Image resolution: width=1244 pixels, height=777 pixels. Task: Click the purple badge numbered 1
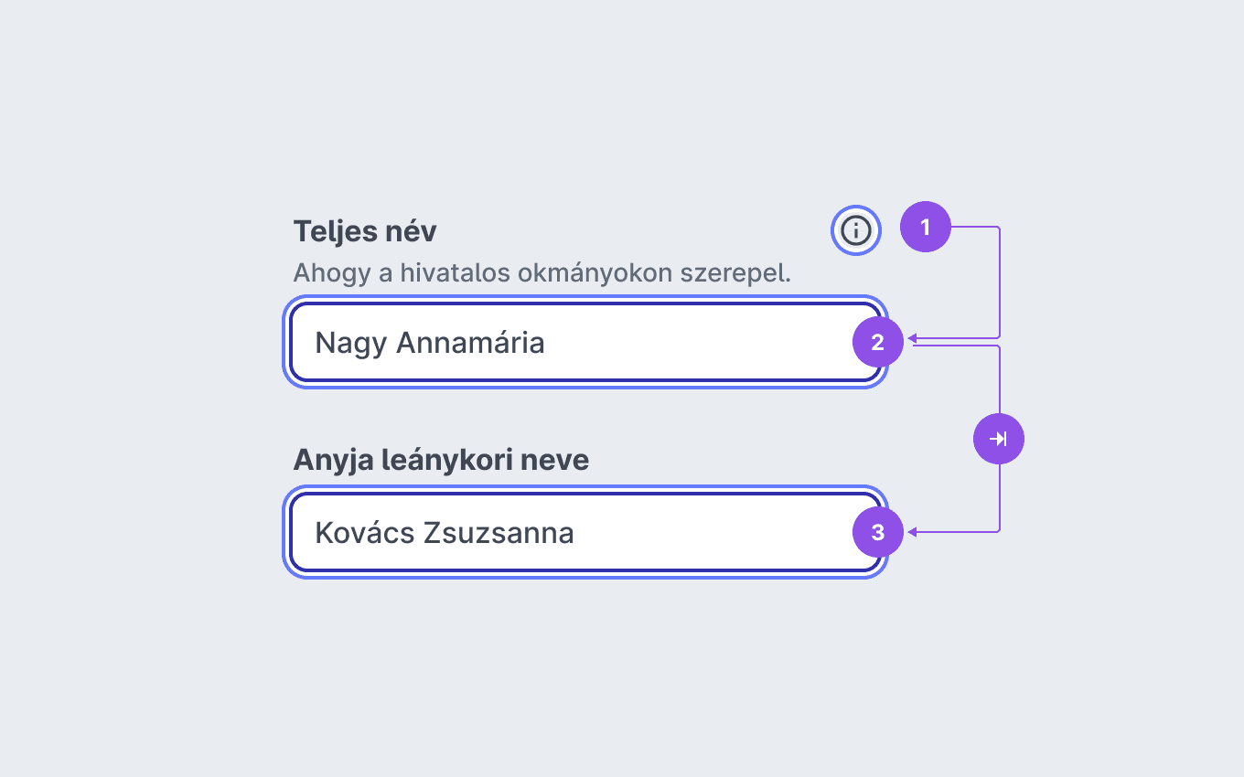[926, 227]
